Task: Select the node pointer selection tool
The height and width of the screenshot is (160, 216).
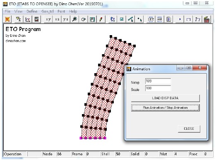Action: click(x=139, y=19)
